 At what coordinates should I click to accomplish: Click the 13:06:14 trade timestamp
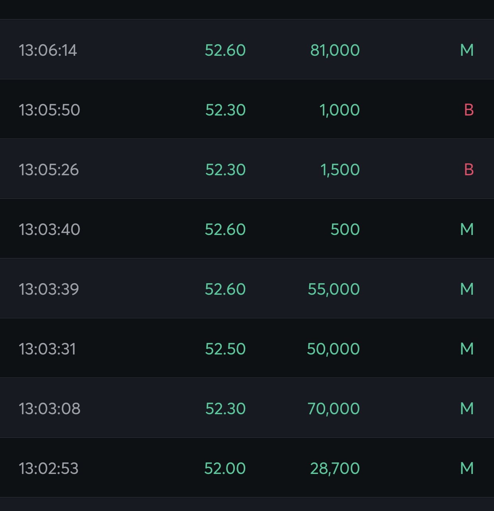(x=48, y=50)
